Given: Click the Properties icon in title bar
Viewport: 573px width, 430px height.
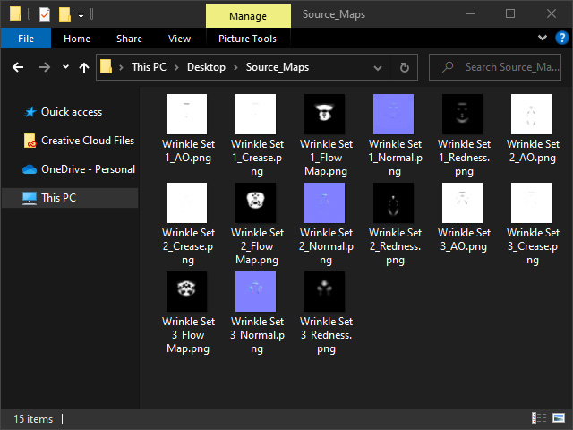Looking at the screenshot, I should click(x=45, y=14).
